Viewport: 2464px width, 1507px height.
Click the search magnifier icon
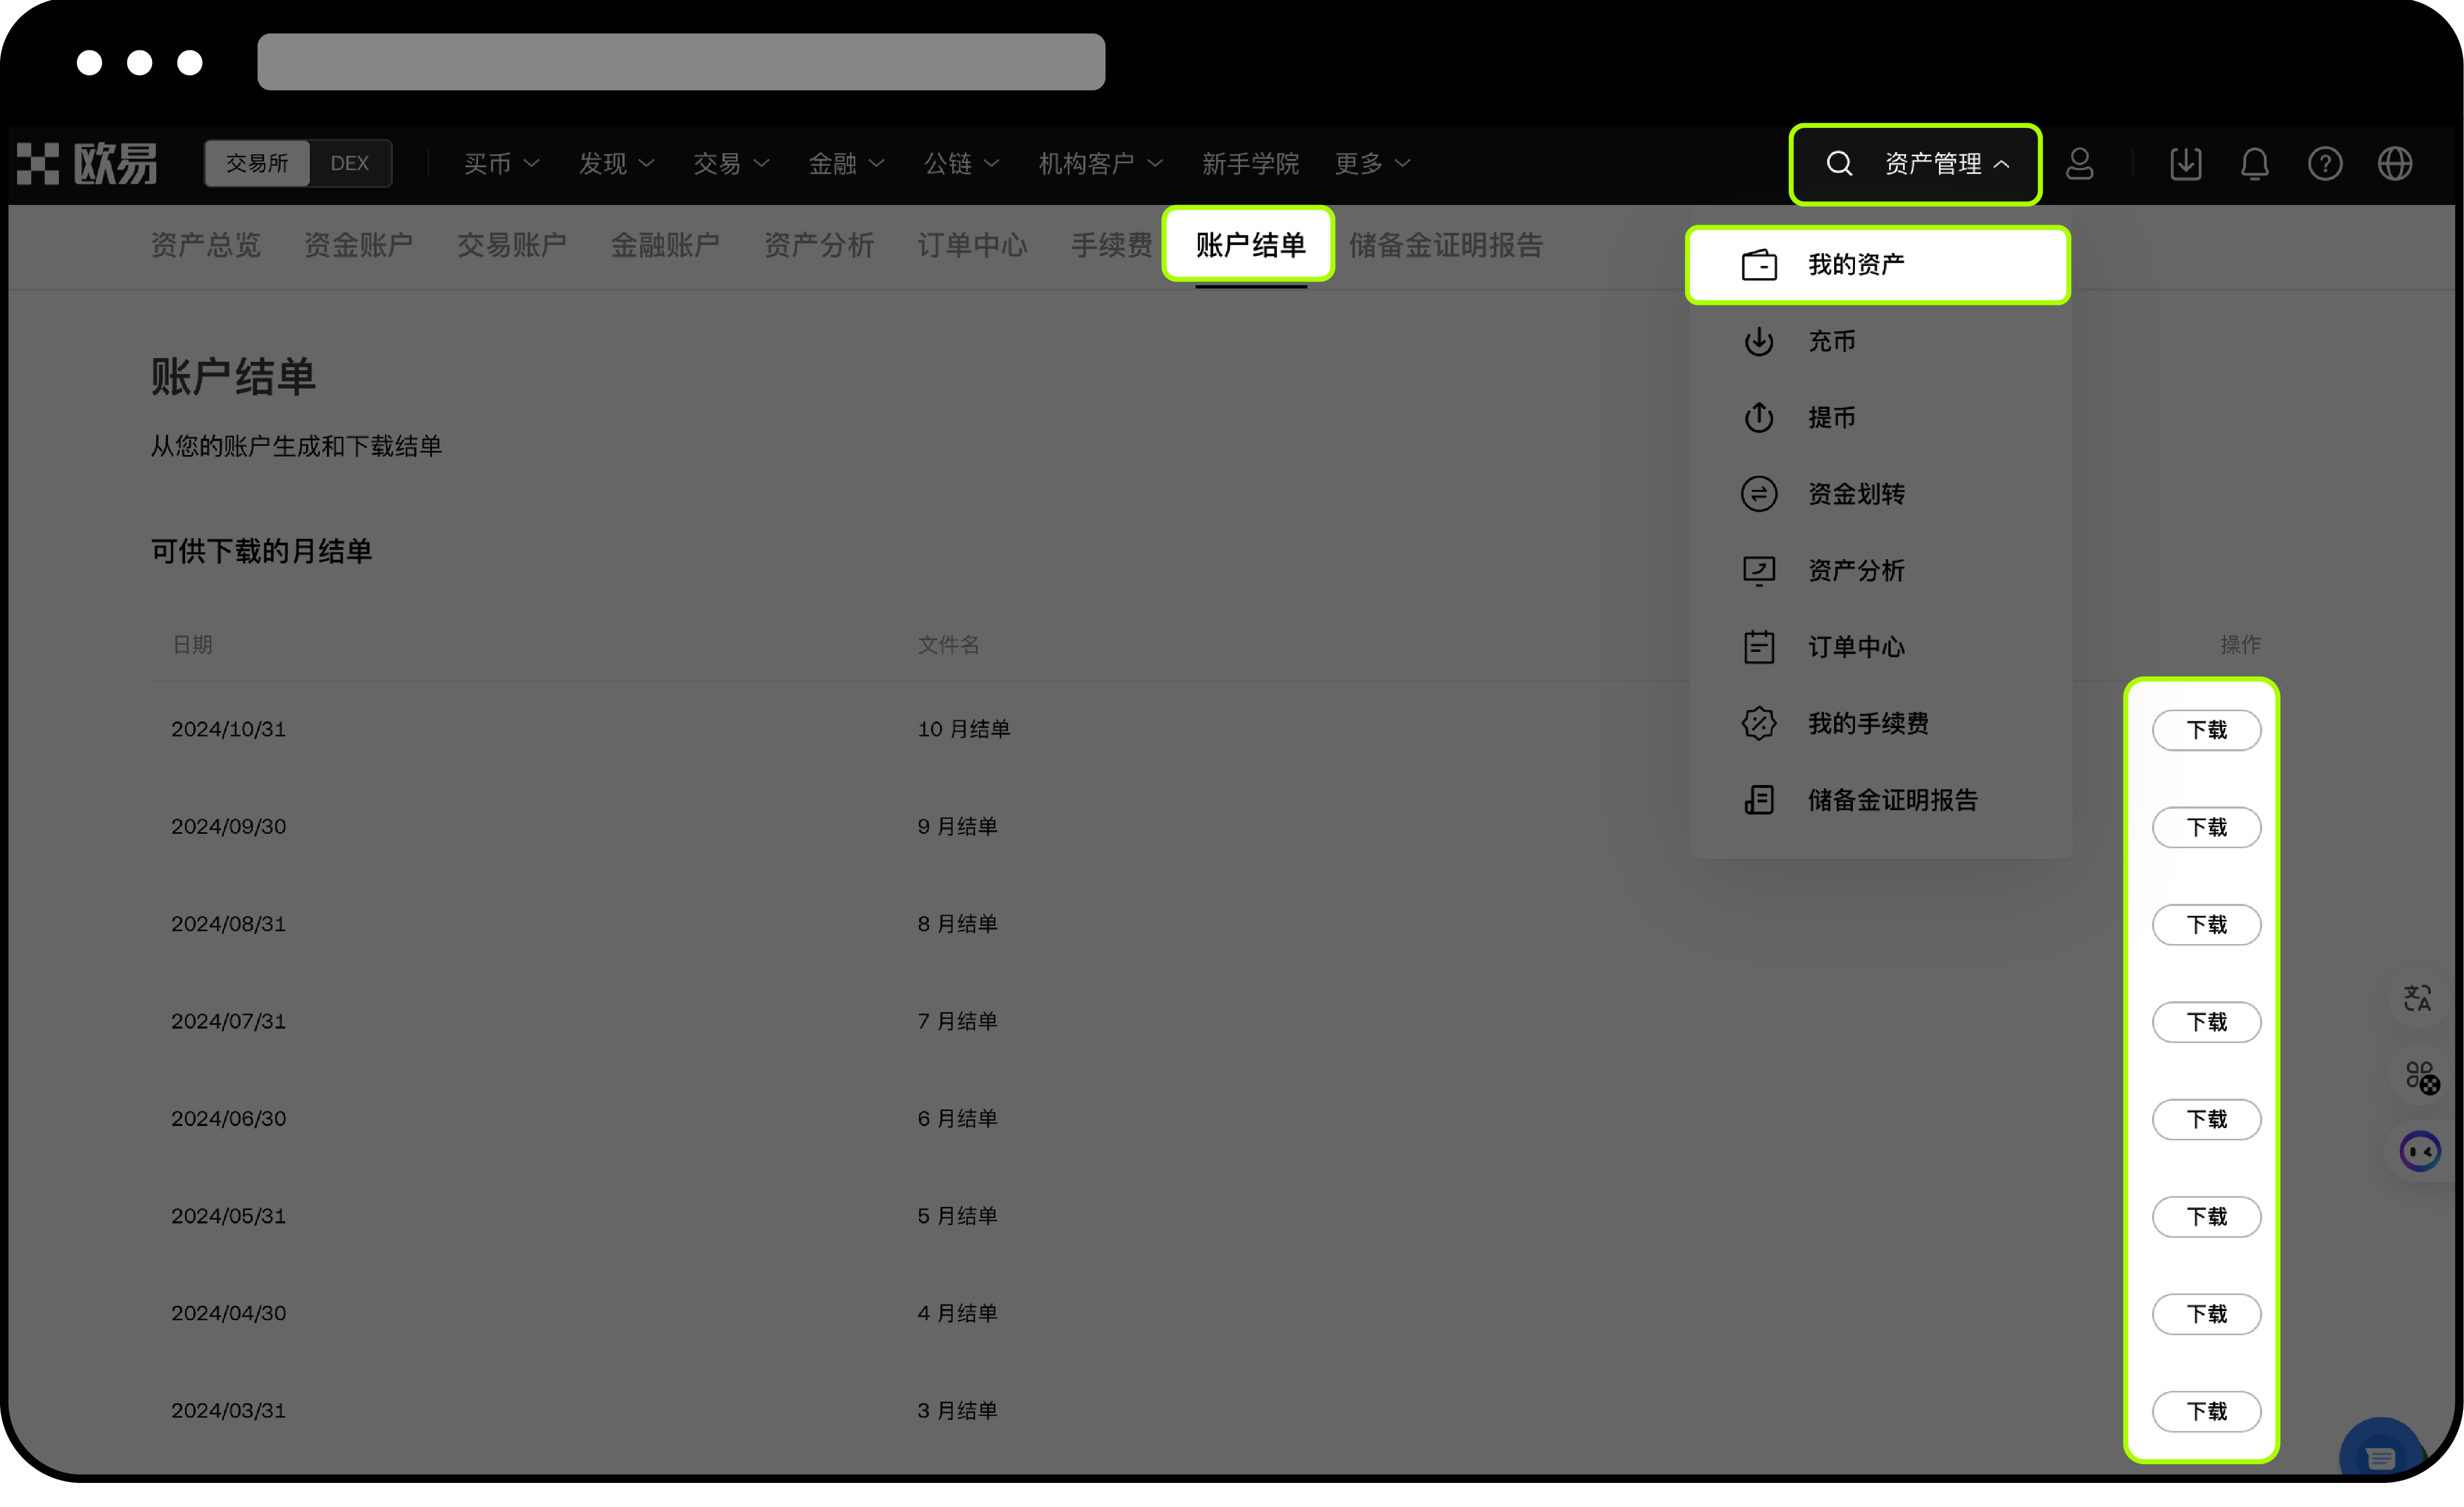[x=1839, y=164]
